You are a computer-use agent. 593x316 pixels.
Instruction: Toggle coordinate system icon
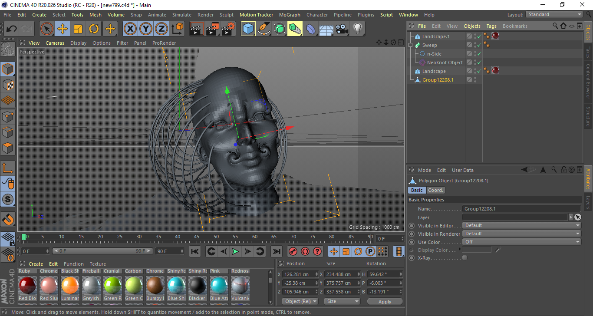177,29
